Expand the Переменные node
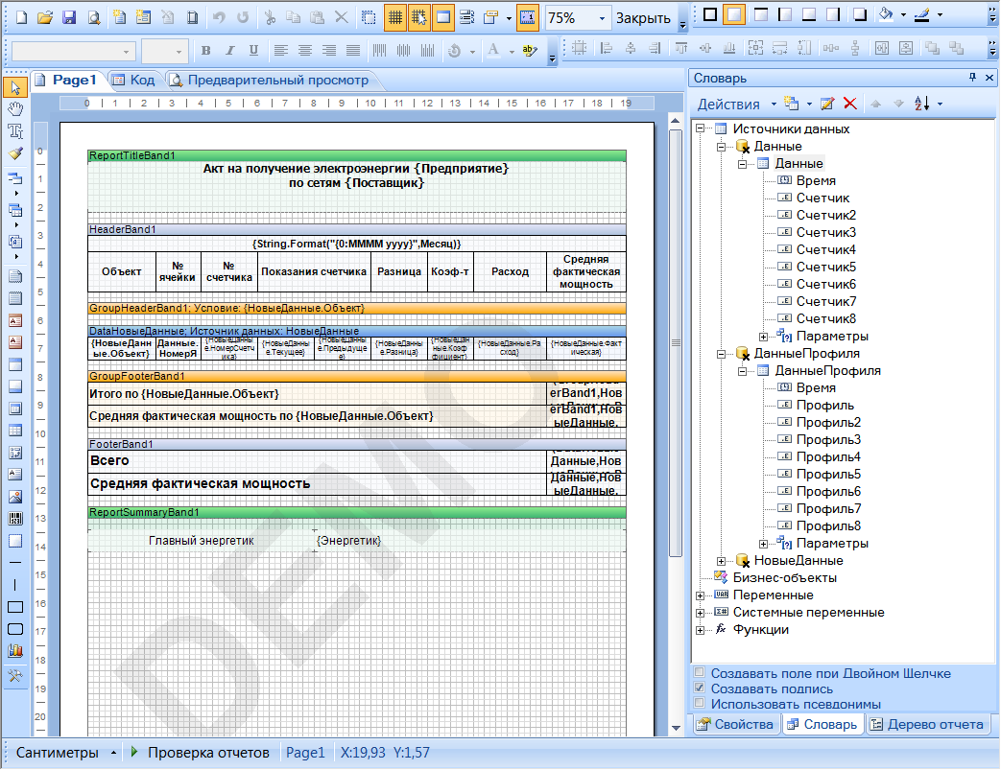This screenshot has width=1001, height=770. 701,595
